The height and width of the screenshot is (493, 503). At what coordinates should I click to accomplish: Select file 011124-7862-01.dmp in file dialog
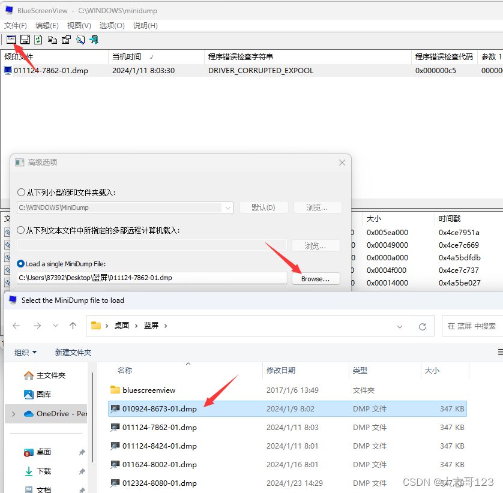pos(287,427)
